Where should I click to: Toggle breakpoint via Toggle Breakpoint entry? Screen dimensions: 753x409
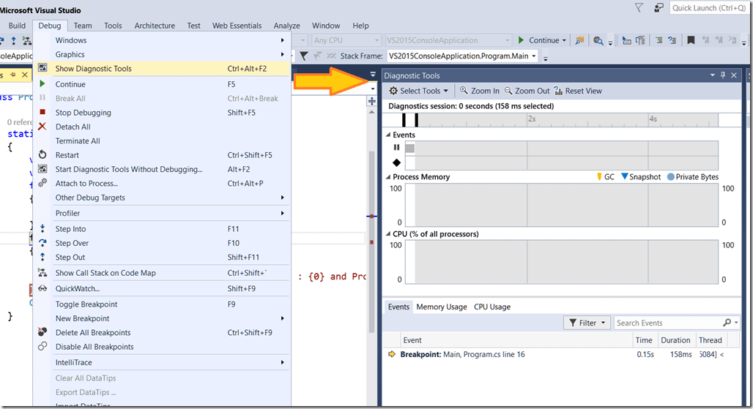tap(86, 304)
